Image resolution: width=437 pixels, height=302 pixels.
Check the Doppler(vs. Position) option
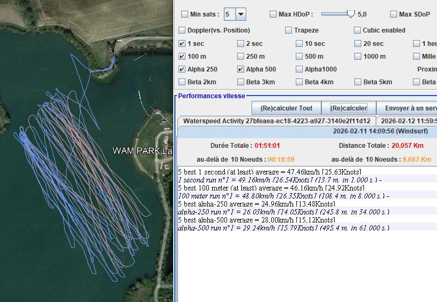tap(182, 30)
